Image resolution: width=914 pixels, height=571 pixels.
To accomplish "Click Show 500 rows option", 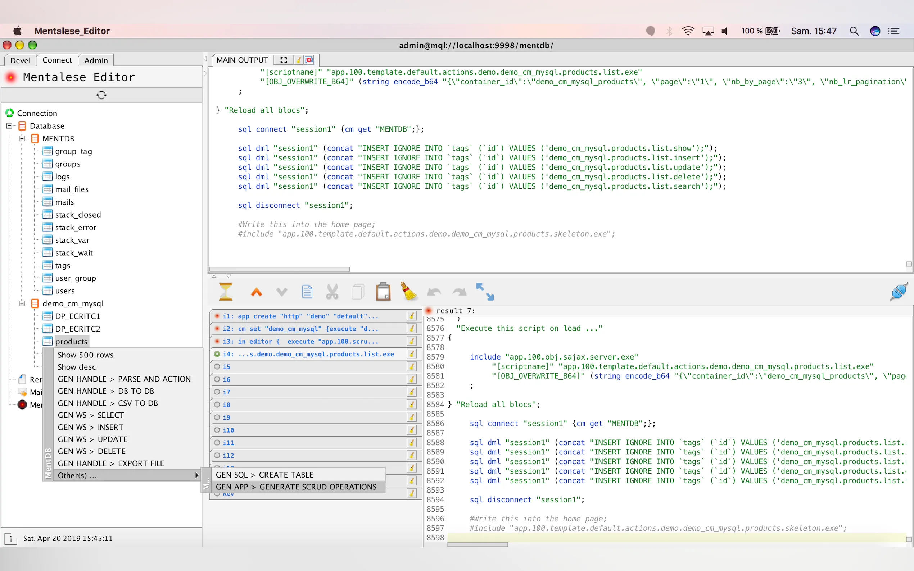I will (x=85, y=355).
